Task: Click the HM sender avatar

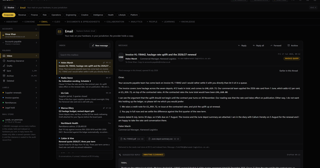Action: click(121, 57)
